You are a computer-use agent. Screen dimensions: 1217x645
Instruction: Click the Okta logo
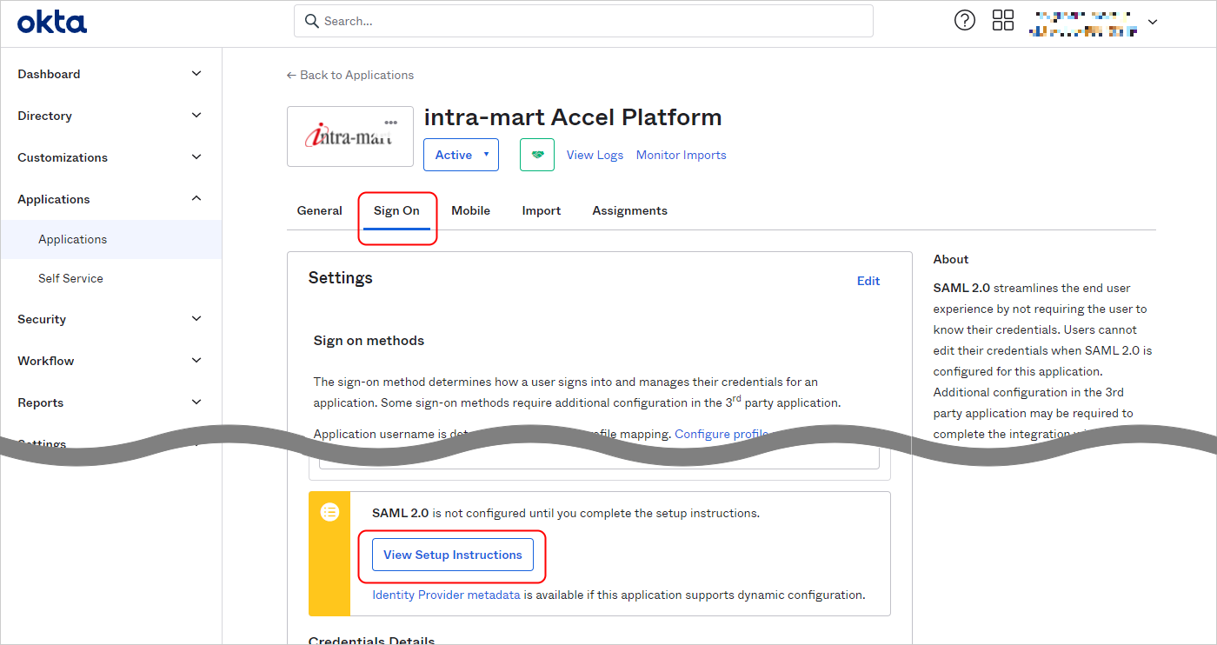click(52, 22)
